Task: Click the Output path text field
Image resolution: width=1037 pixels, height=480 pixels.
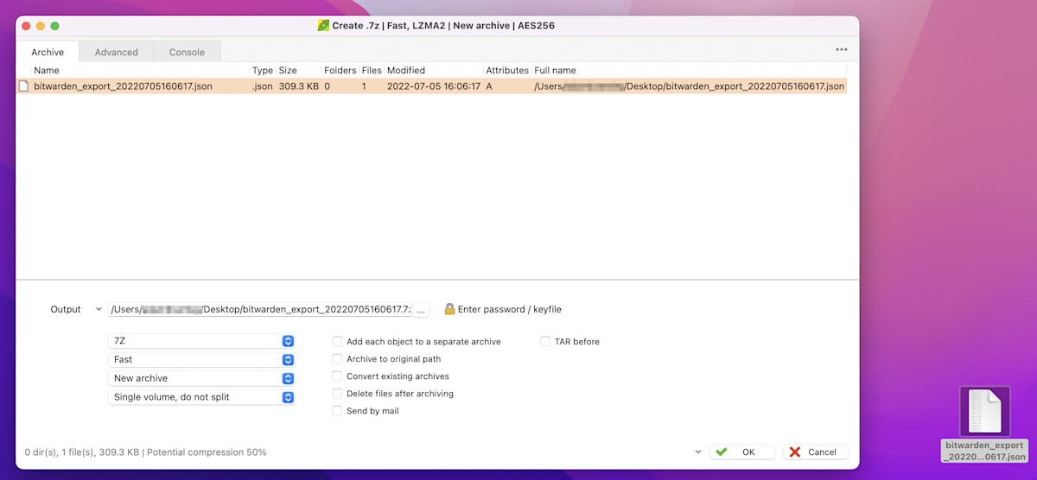Action: 259,309
